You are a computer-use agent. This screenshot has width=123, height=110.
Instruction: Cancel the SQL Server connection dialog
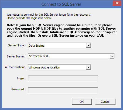click(x=105, y=102)
